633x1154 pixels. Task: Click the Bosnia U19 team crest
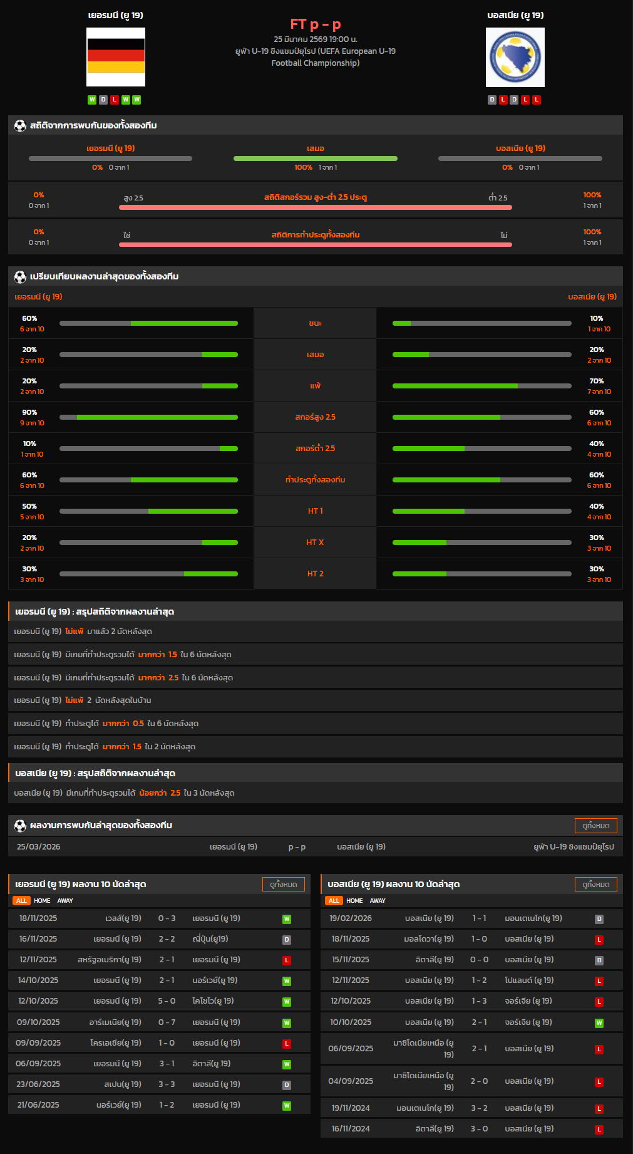[515, 57]
